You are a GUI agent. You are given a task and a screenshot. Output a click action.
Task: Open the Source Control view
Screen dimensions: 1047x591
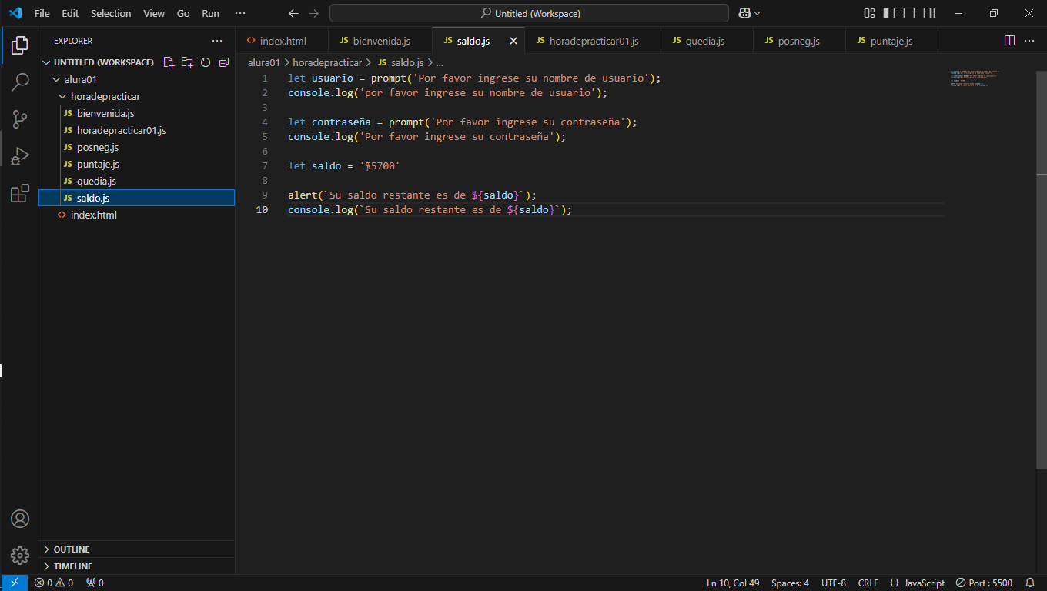click(20, 119)
